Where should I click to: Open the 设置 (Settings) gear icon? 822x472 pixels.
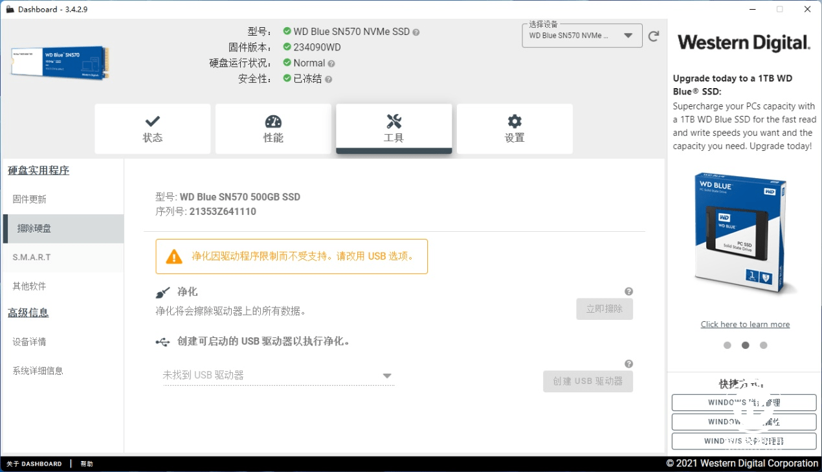click(514, 120)
